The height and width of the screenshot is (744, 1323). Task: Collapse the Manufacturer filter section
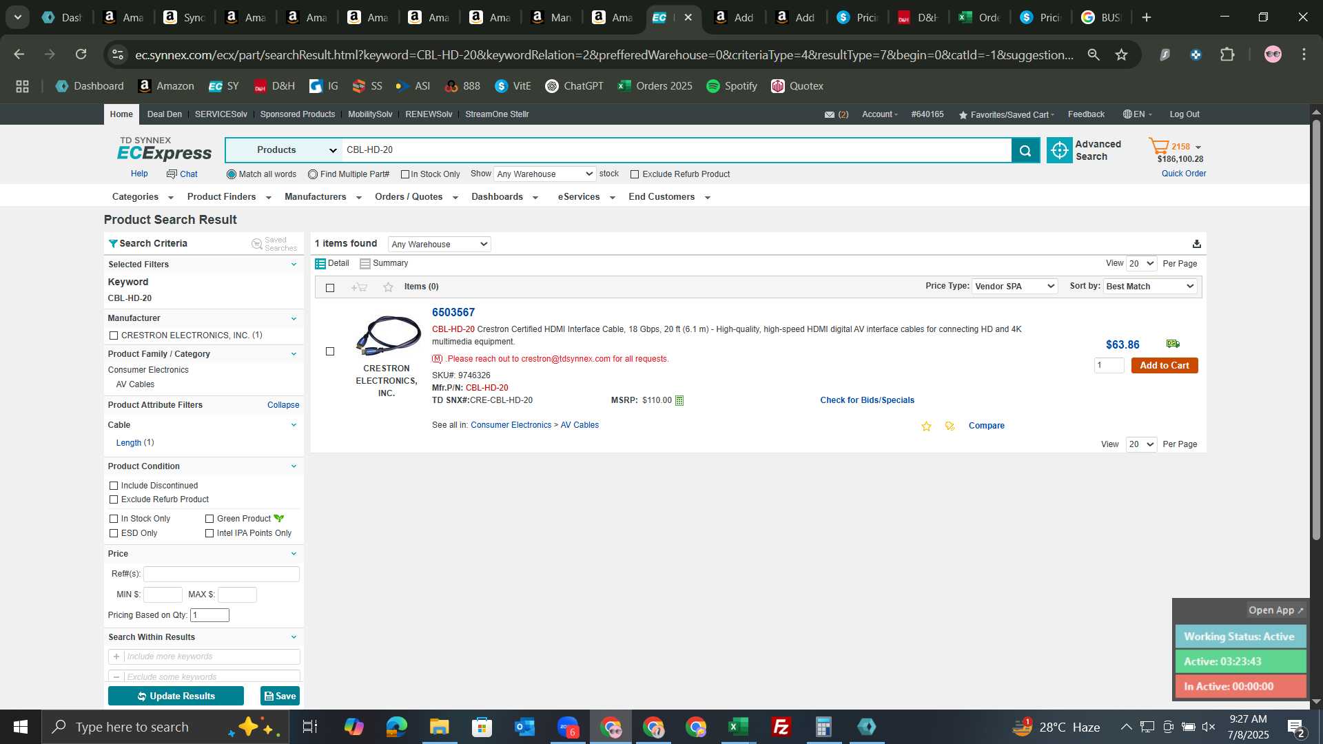294,318
